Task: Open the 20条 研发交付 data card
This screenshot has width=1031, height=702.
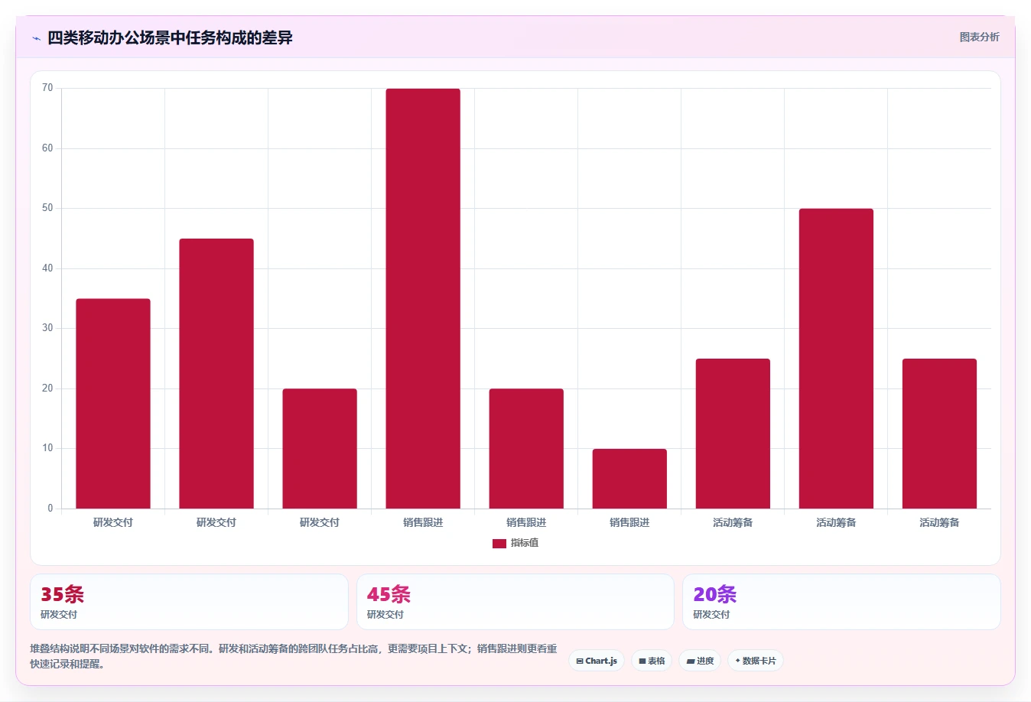Action: 841,602
